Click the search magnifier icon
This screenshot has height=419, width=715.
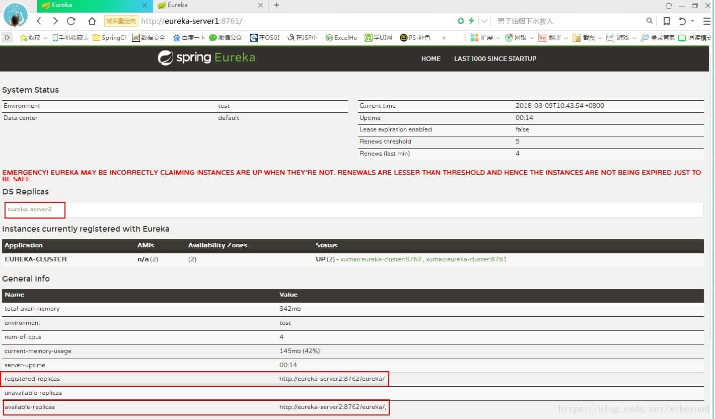[x=650, y=21]
